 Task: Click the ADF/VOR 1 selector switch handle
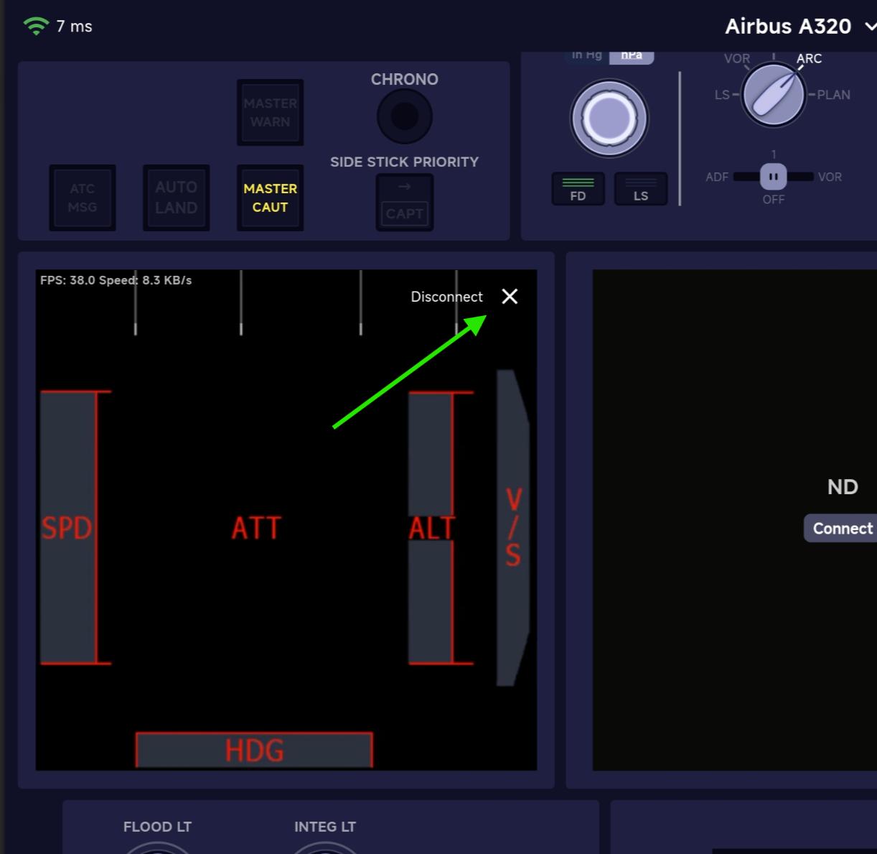[x=773, y=177]
